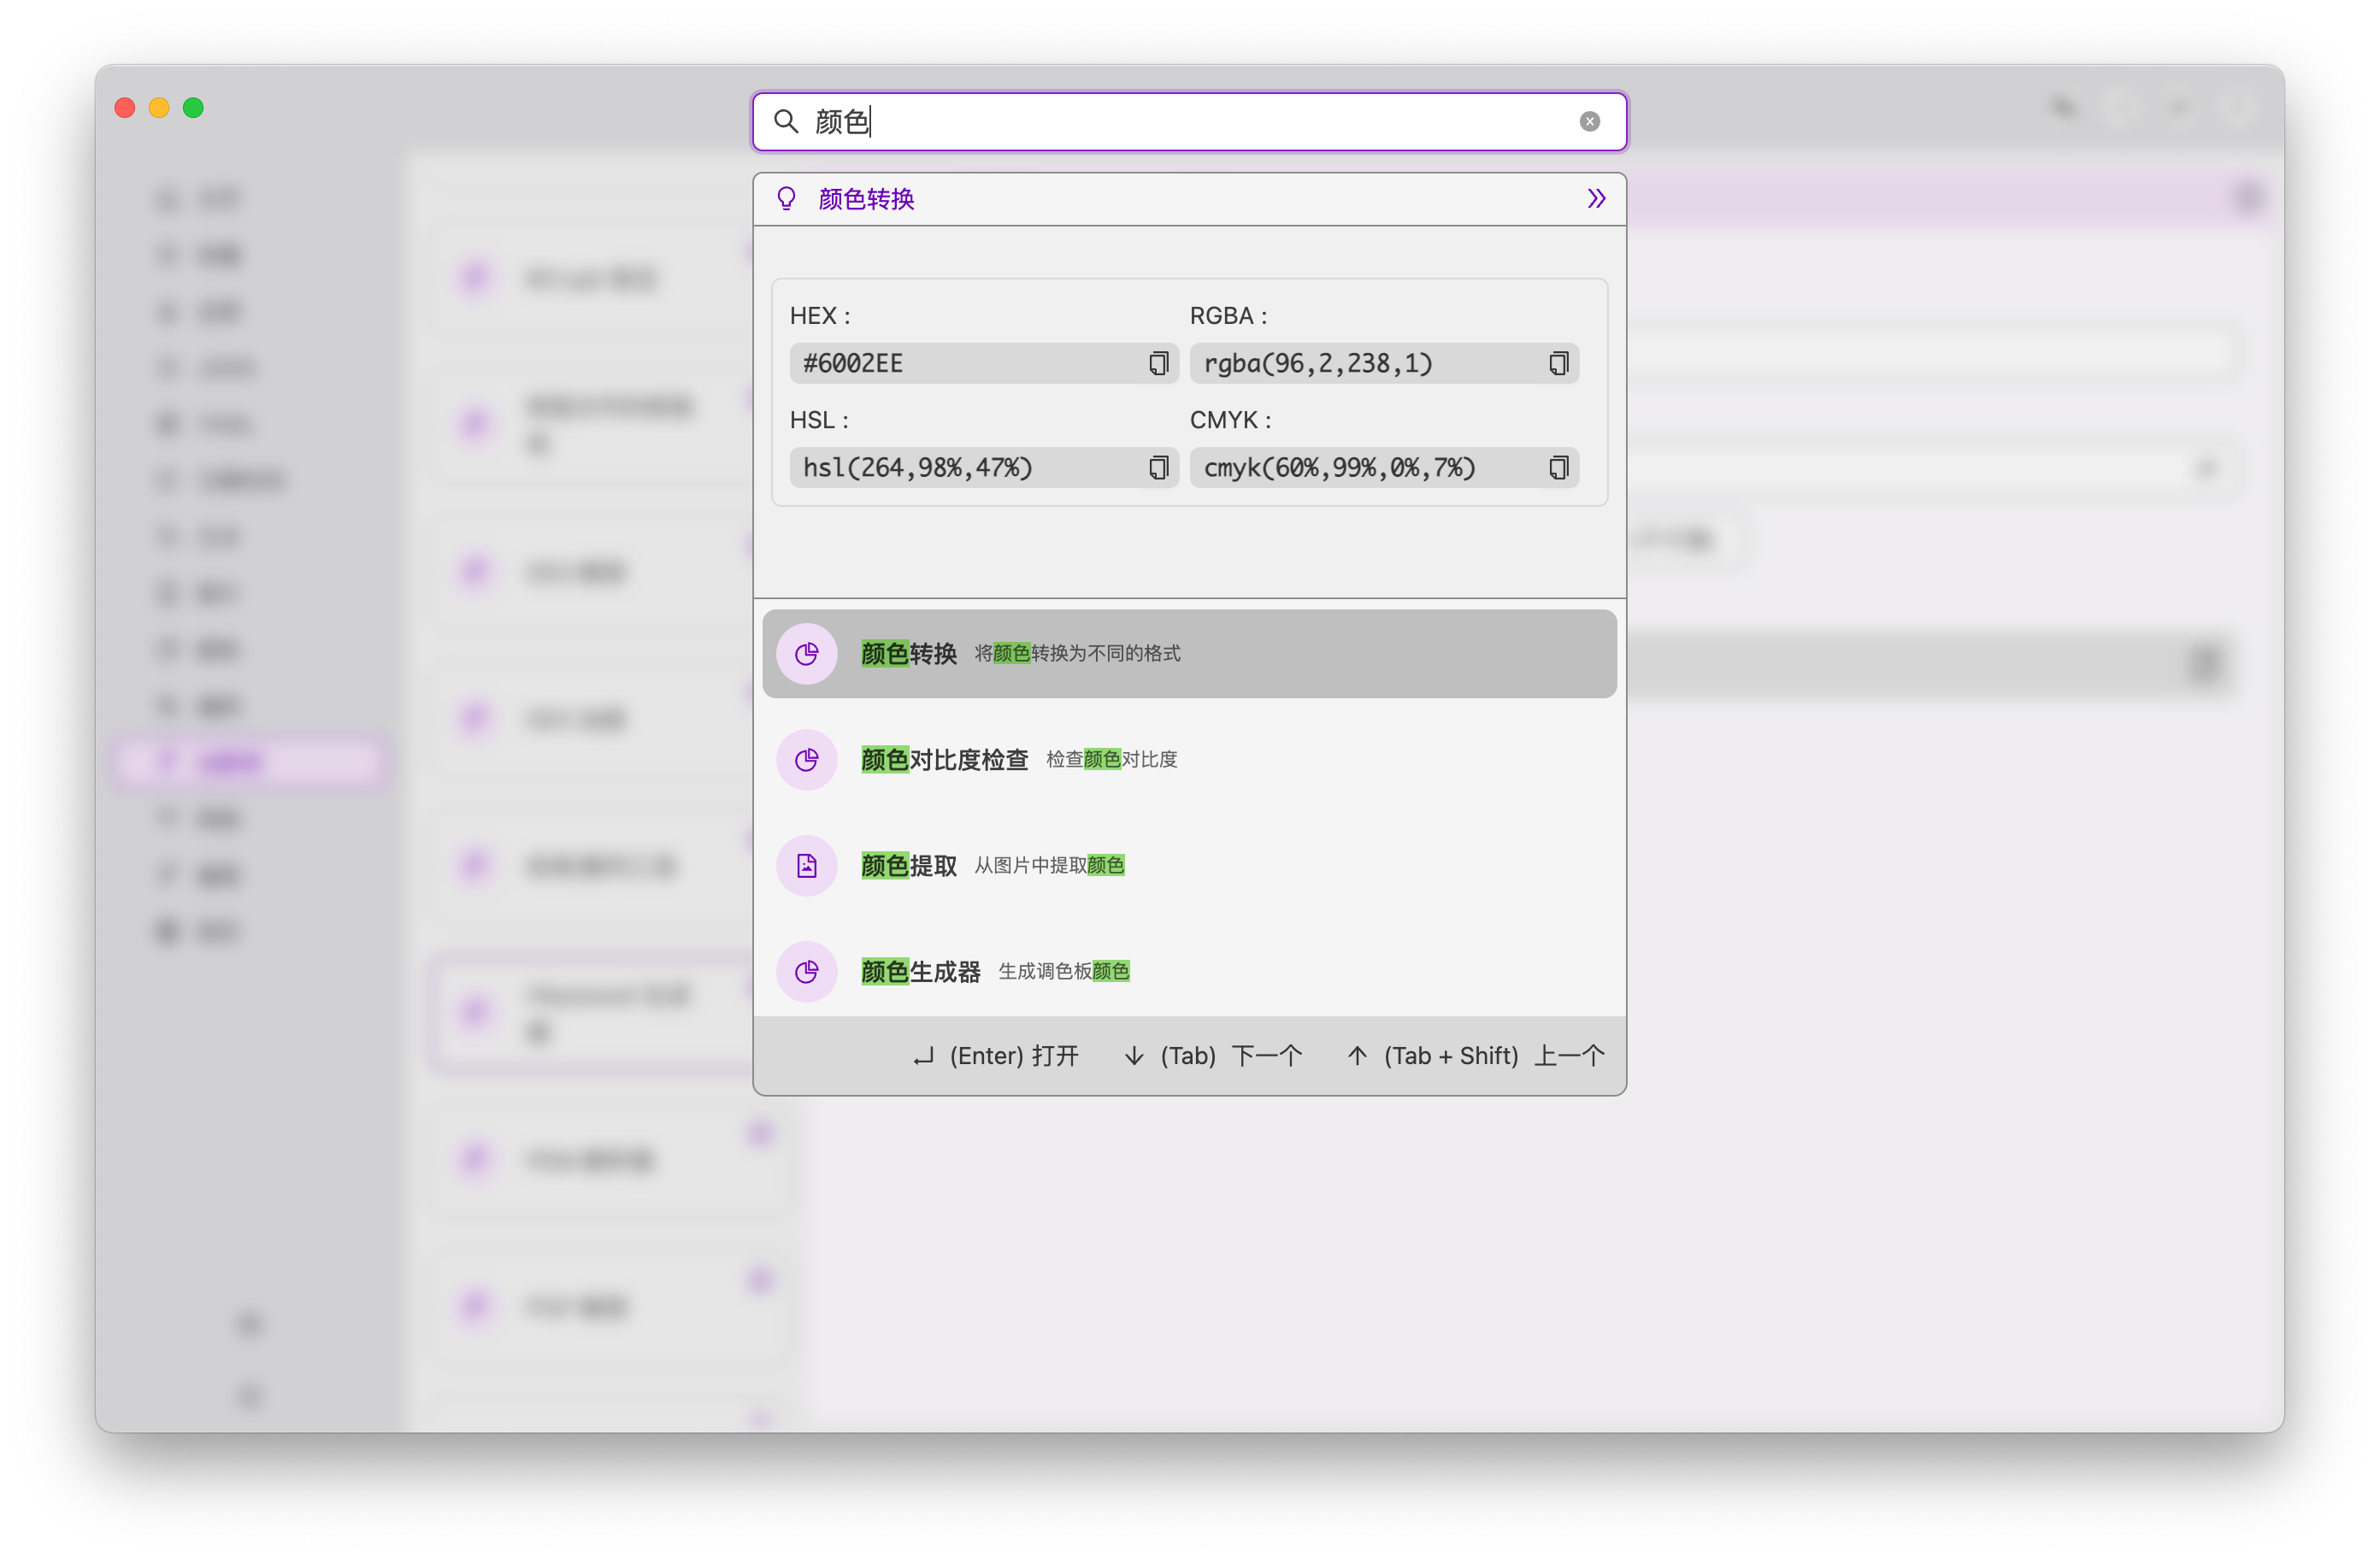
Task: Minimize the window with the yellow button
Action: 159,108
